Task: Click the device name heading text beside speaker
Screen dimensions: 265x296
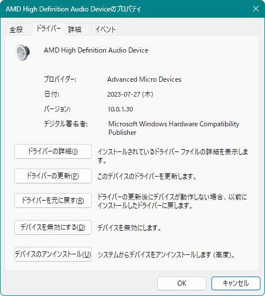Action: click(96, 50)
